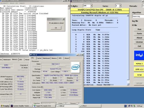Click the Intel logo in front CPU-Z window
This screenshot has width=144, height=108.
point(75,67)
